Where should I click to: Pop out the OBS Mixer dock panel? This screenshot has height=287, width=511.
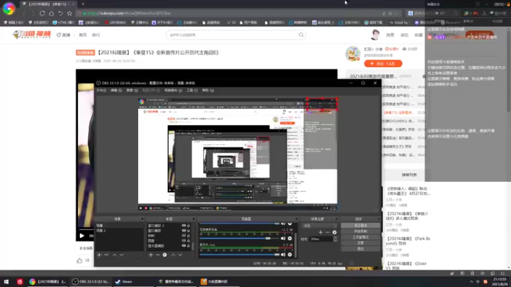(x=296, y=219)
